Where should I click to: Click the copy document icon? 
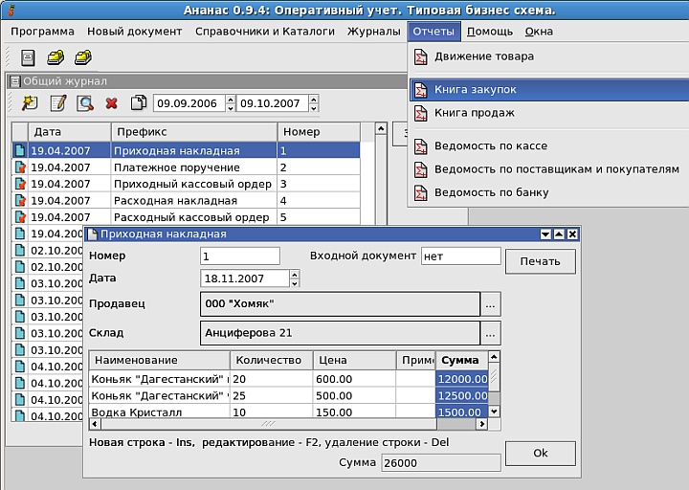[139, 102]
